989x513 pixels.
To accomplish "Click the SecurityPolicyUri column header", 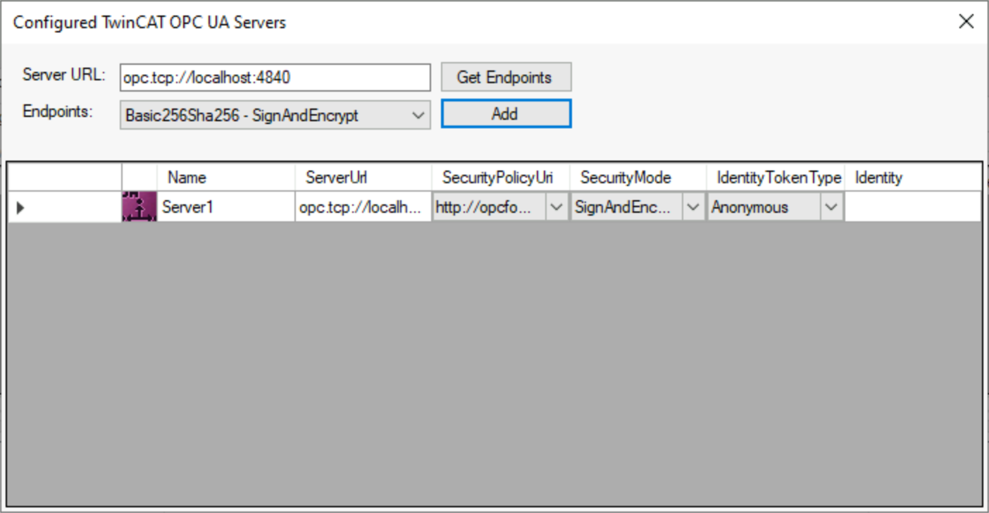I will (501, 178).
